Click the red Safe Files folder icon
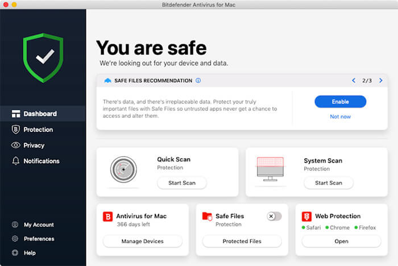Viewport: 398px width, 266px height. (x=207, y=217)
